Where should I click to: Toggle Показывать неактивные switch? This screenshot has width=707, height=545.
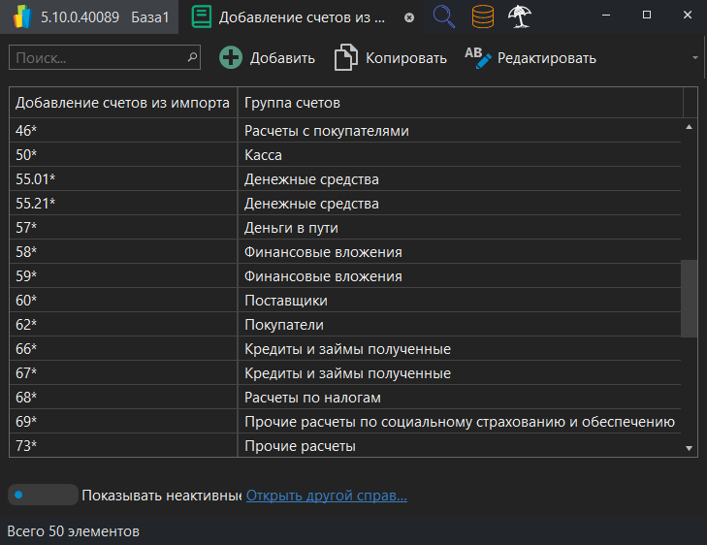(x=43, y=495)
